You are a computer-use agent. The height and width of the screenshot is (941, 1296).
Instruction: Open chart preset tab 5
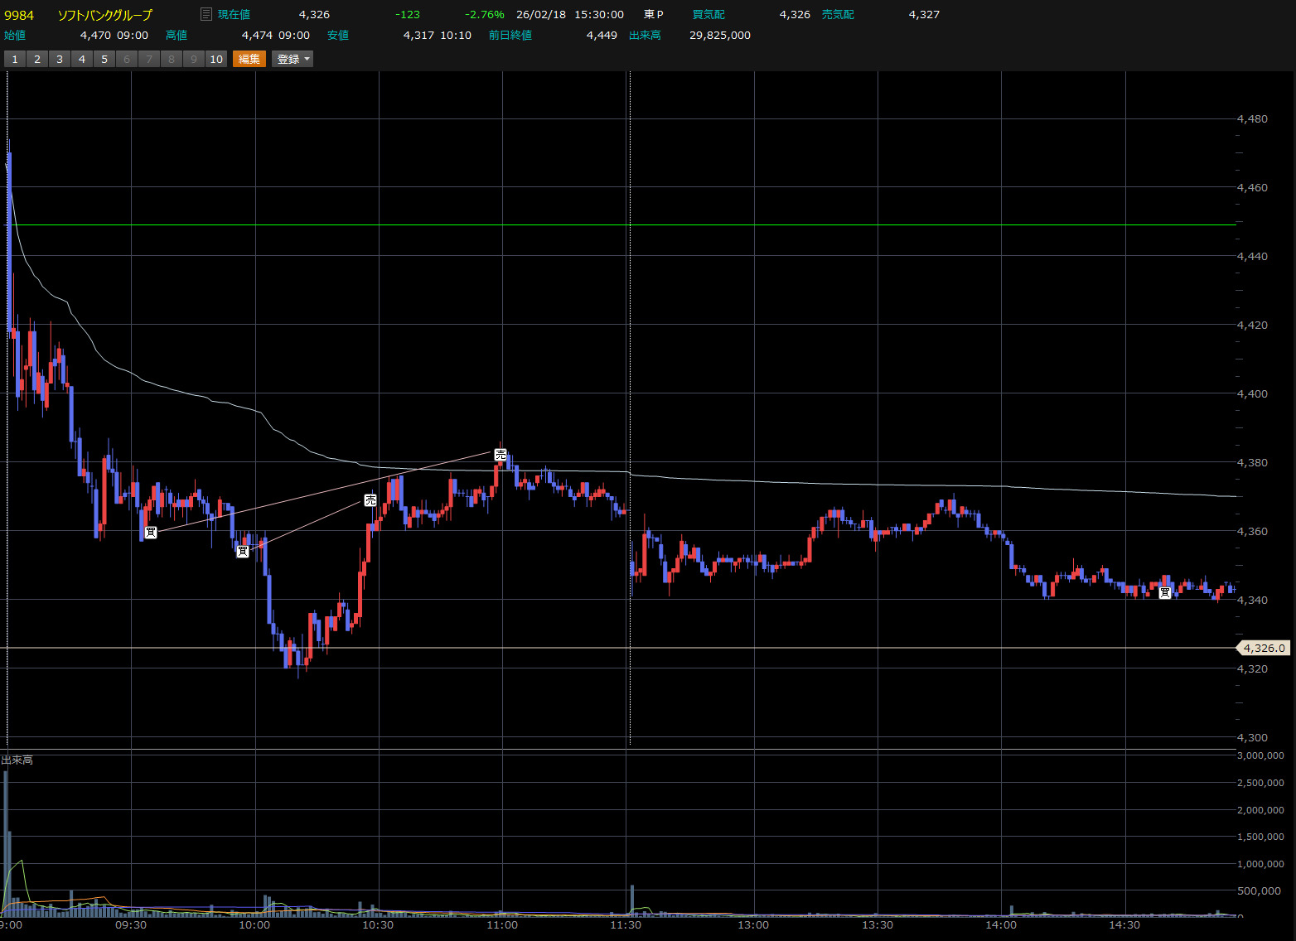tap(104, 59)
